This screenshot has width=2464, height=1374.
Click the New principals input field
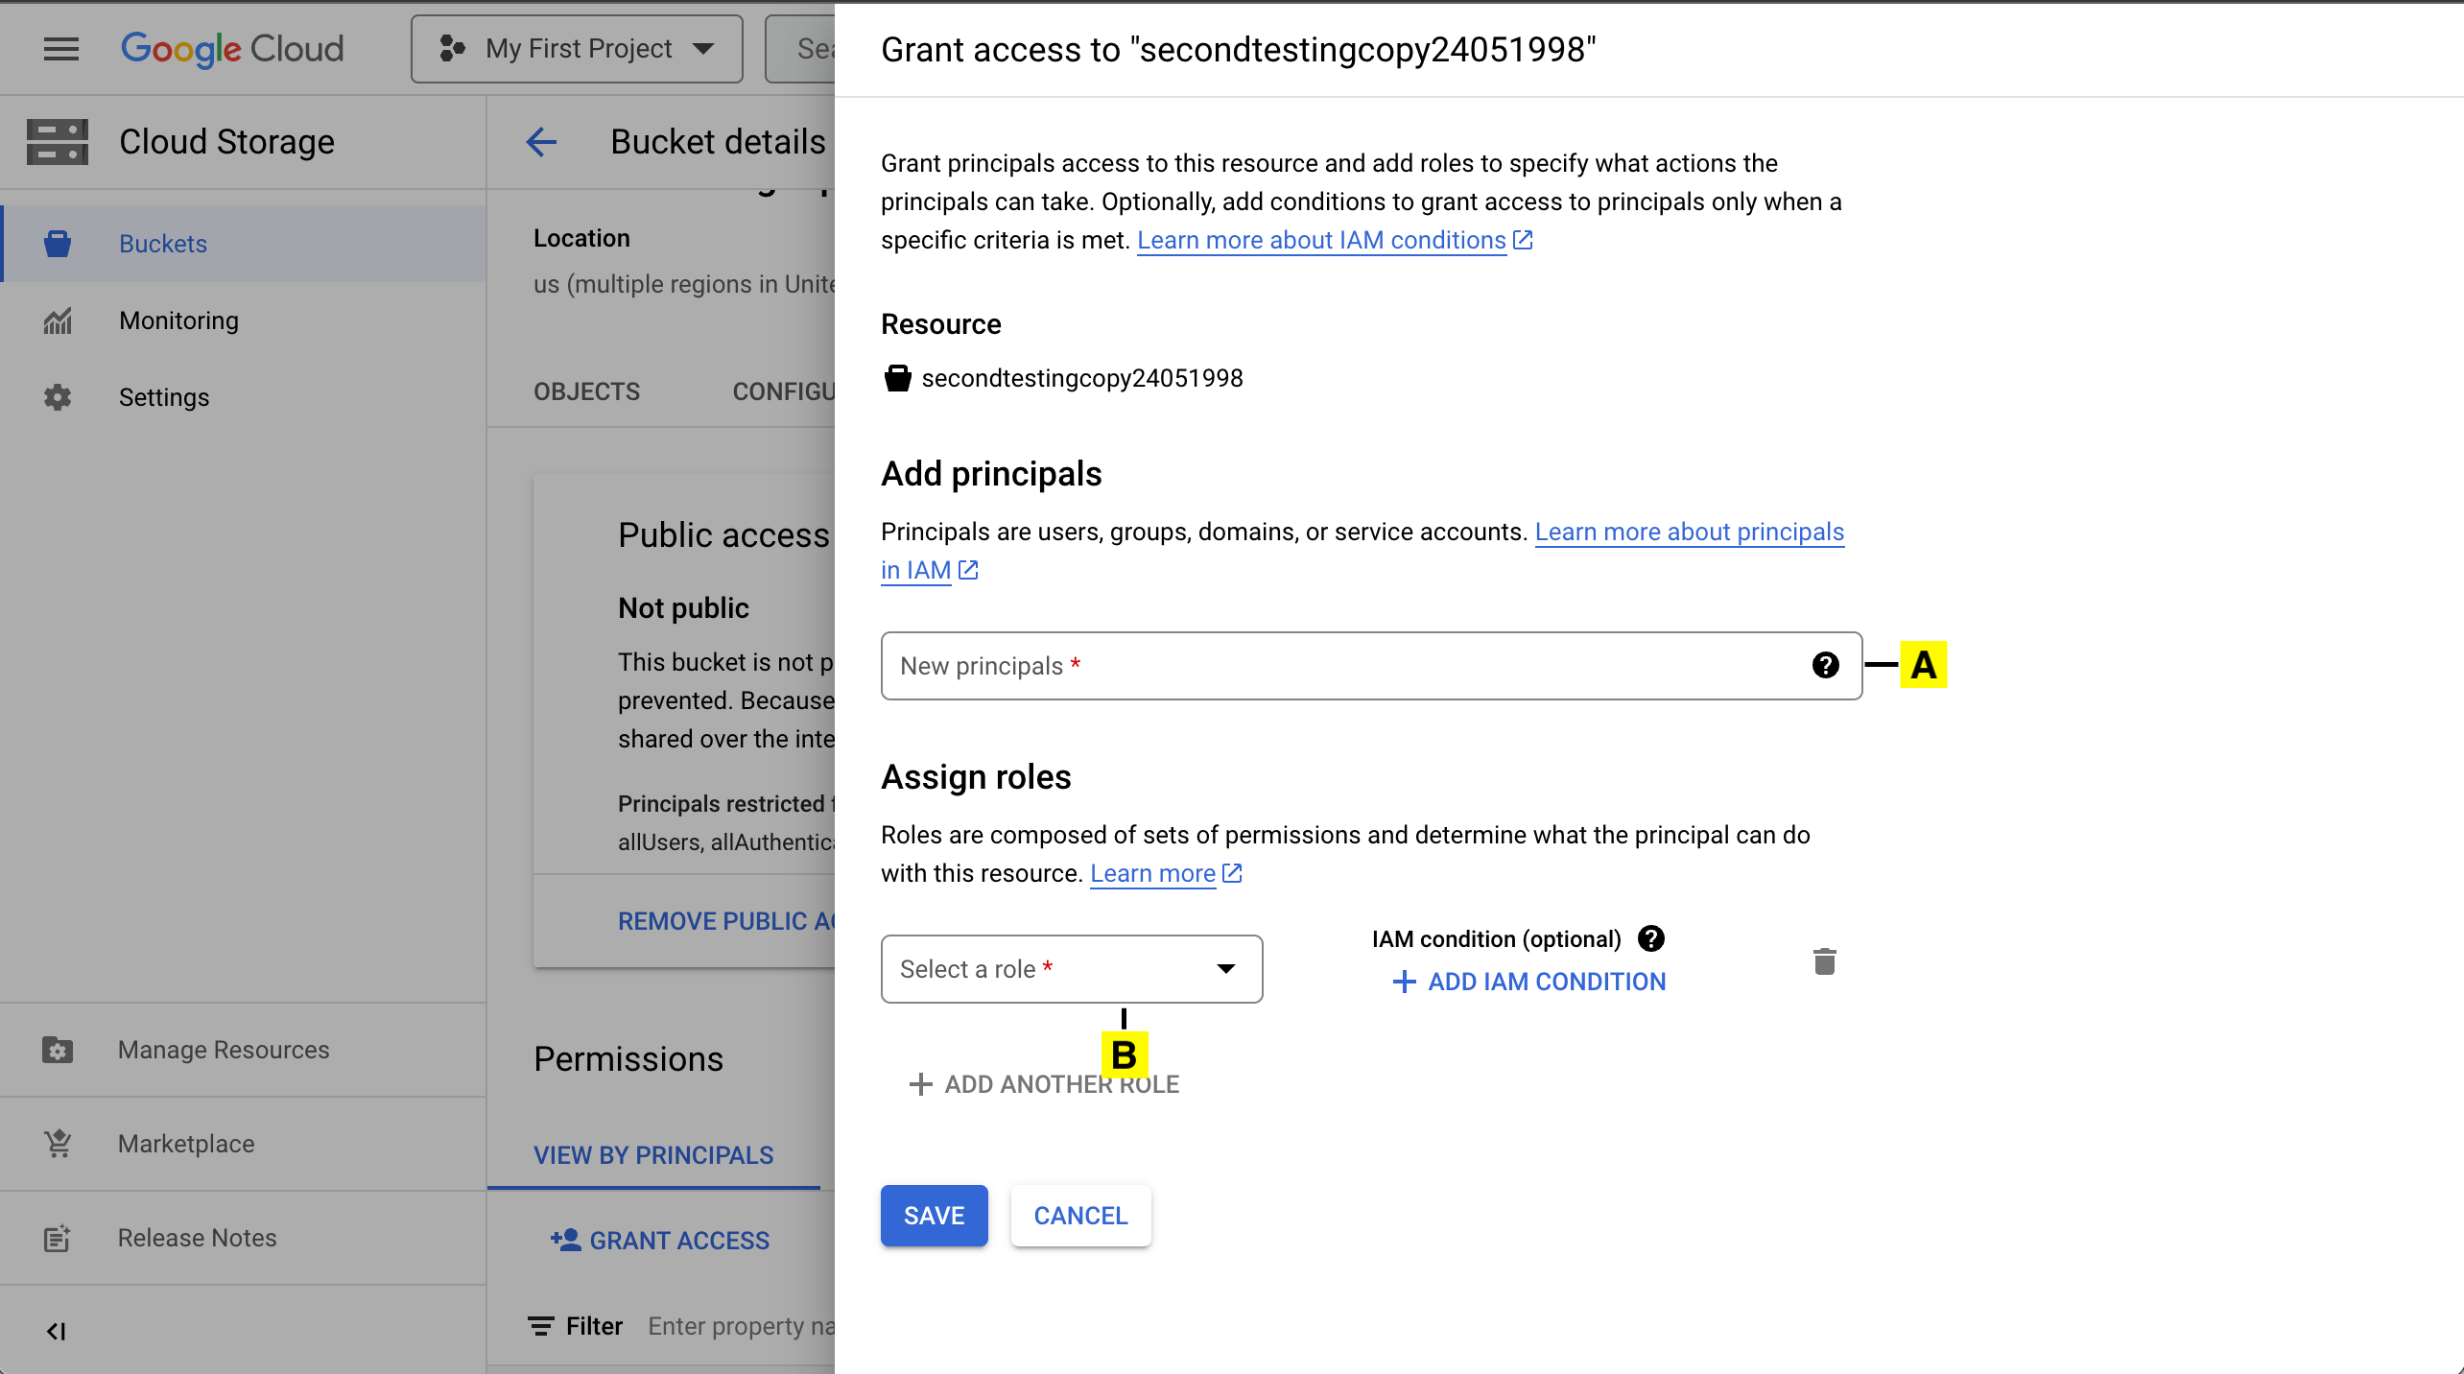click(x=1343, y=666)
